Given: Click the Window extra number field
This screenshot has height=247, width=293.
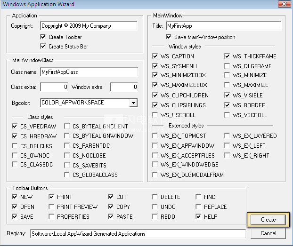Looking at the screenshot, I should 124,87.
